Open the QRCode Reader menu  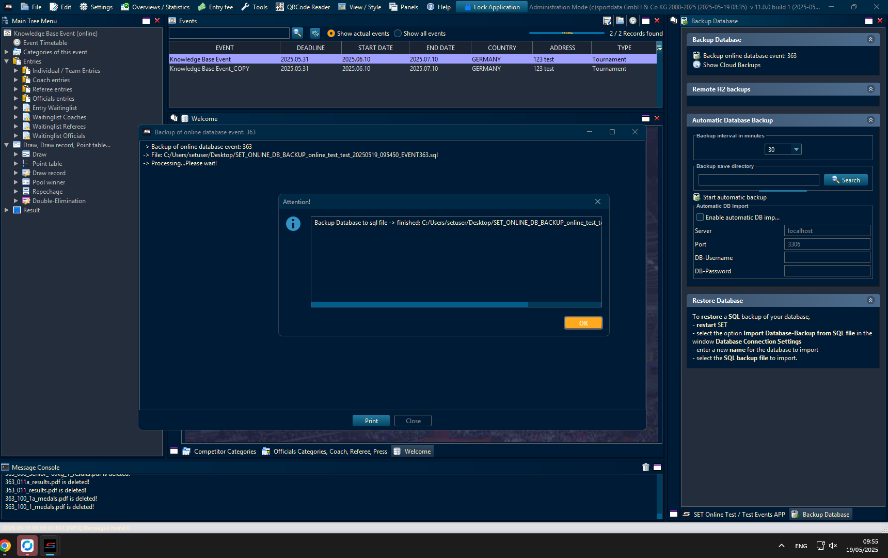point(303,7)
